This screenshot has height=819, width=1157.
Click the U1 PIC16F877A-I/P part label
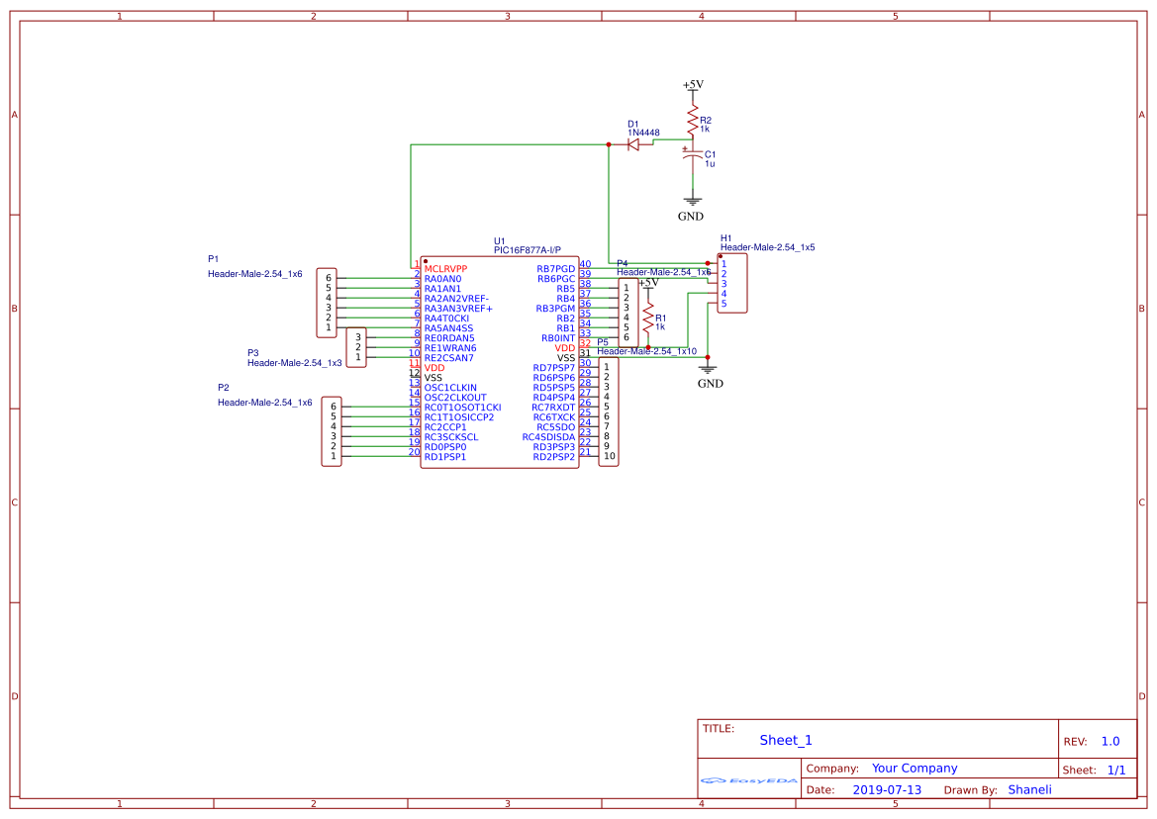(x=527, y=245)
